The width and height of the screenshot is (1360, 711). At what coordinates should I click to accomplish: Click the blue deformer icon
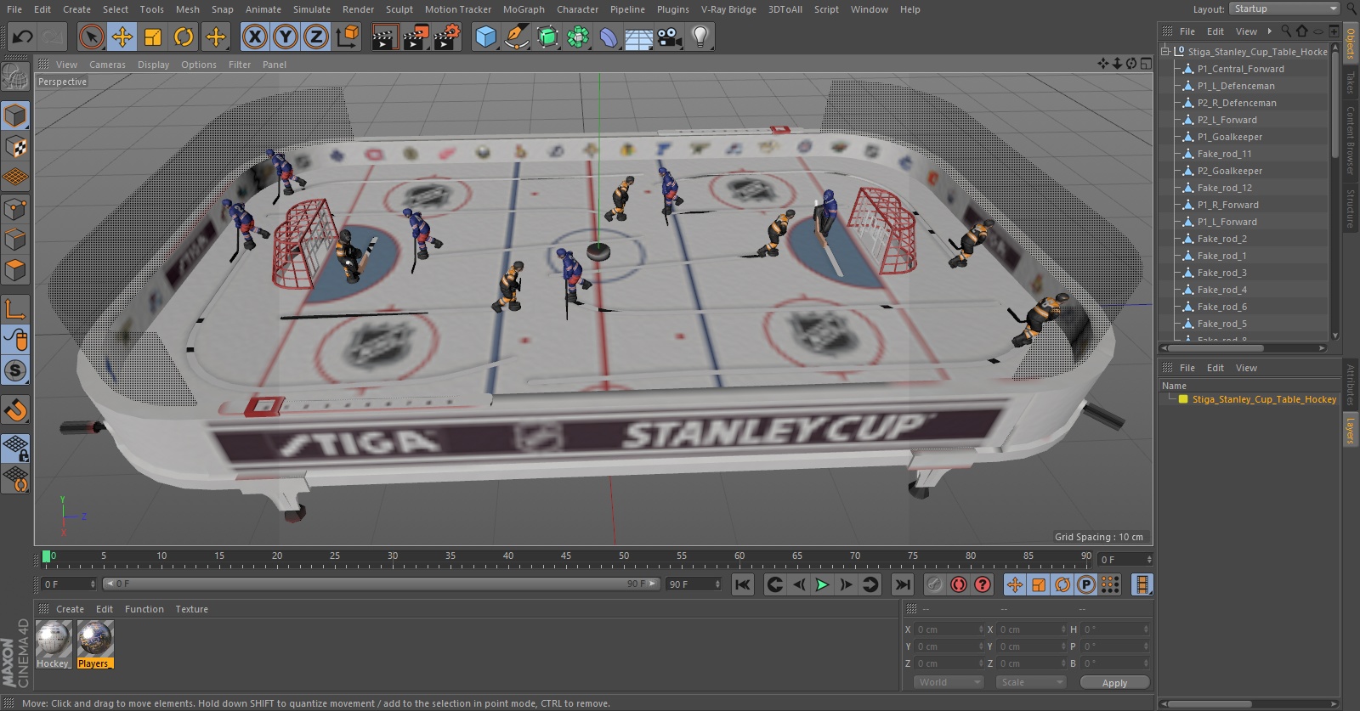click(609, 37)
